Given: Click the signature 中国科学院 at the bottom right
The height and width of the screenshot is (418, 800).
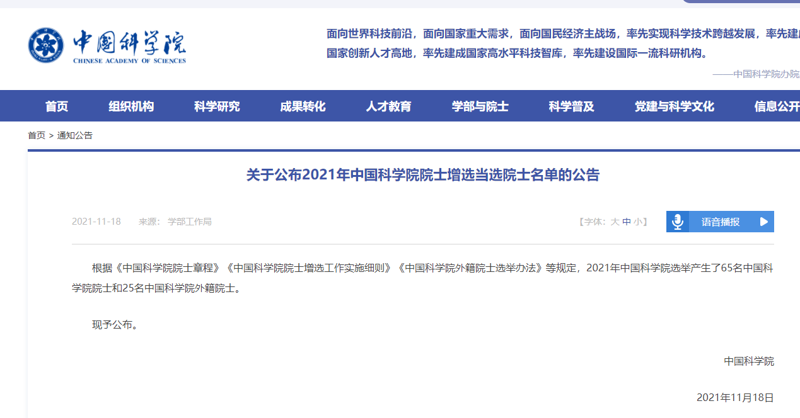Looking at the screenshot, I should pyautogui.click(x=749, y=361).
